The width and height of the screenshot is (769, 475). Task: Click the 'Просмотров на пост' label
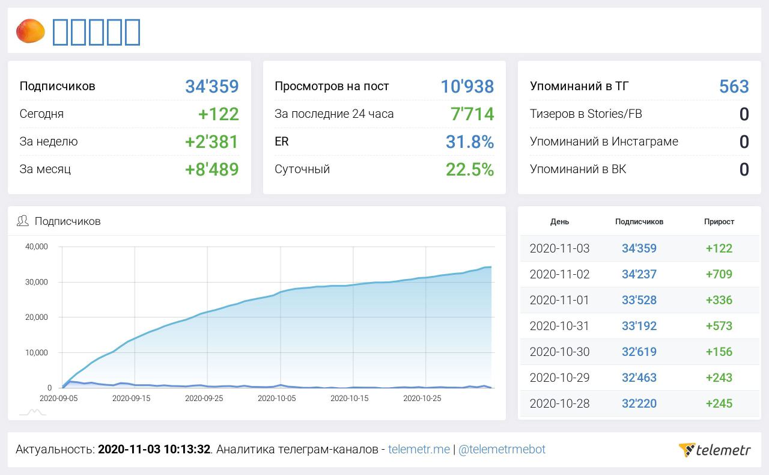tap(332, 86)
